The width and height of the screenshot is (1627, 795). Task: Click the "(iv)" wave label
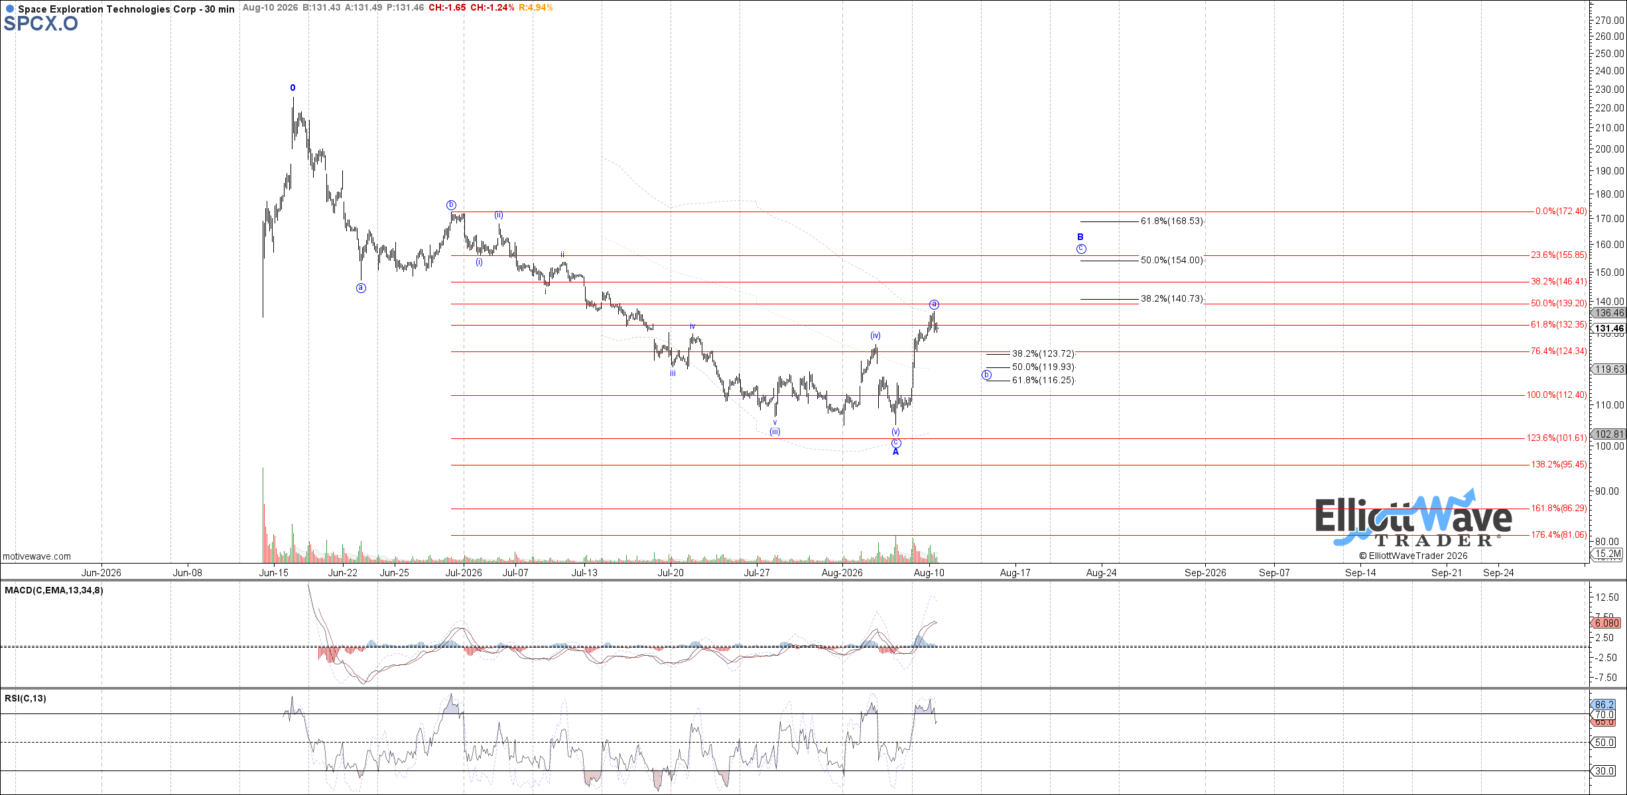point(876,336)
